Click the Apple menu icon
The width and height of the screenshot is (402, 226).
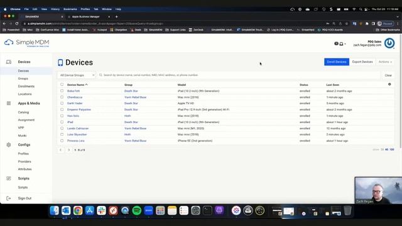5,9
